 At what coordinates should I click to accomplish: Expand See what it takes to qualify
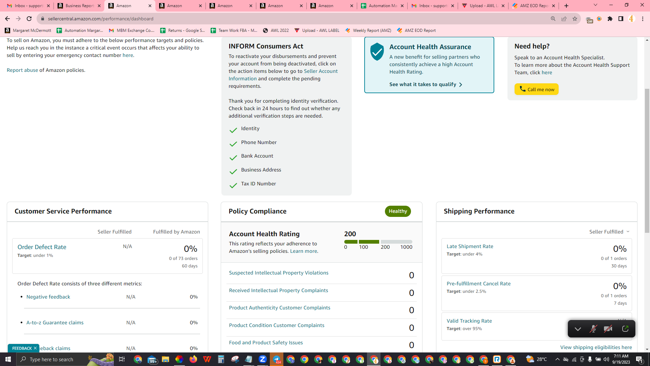click(x=426, y=84)
